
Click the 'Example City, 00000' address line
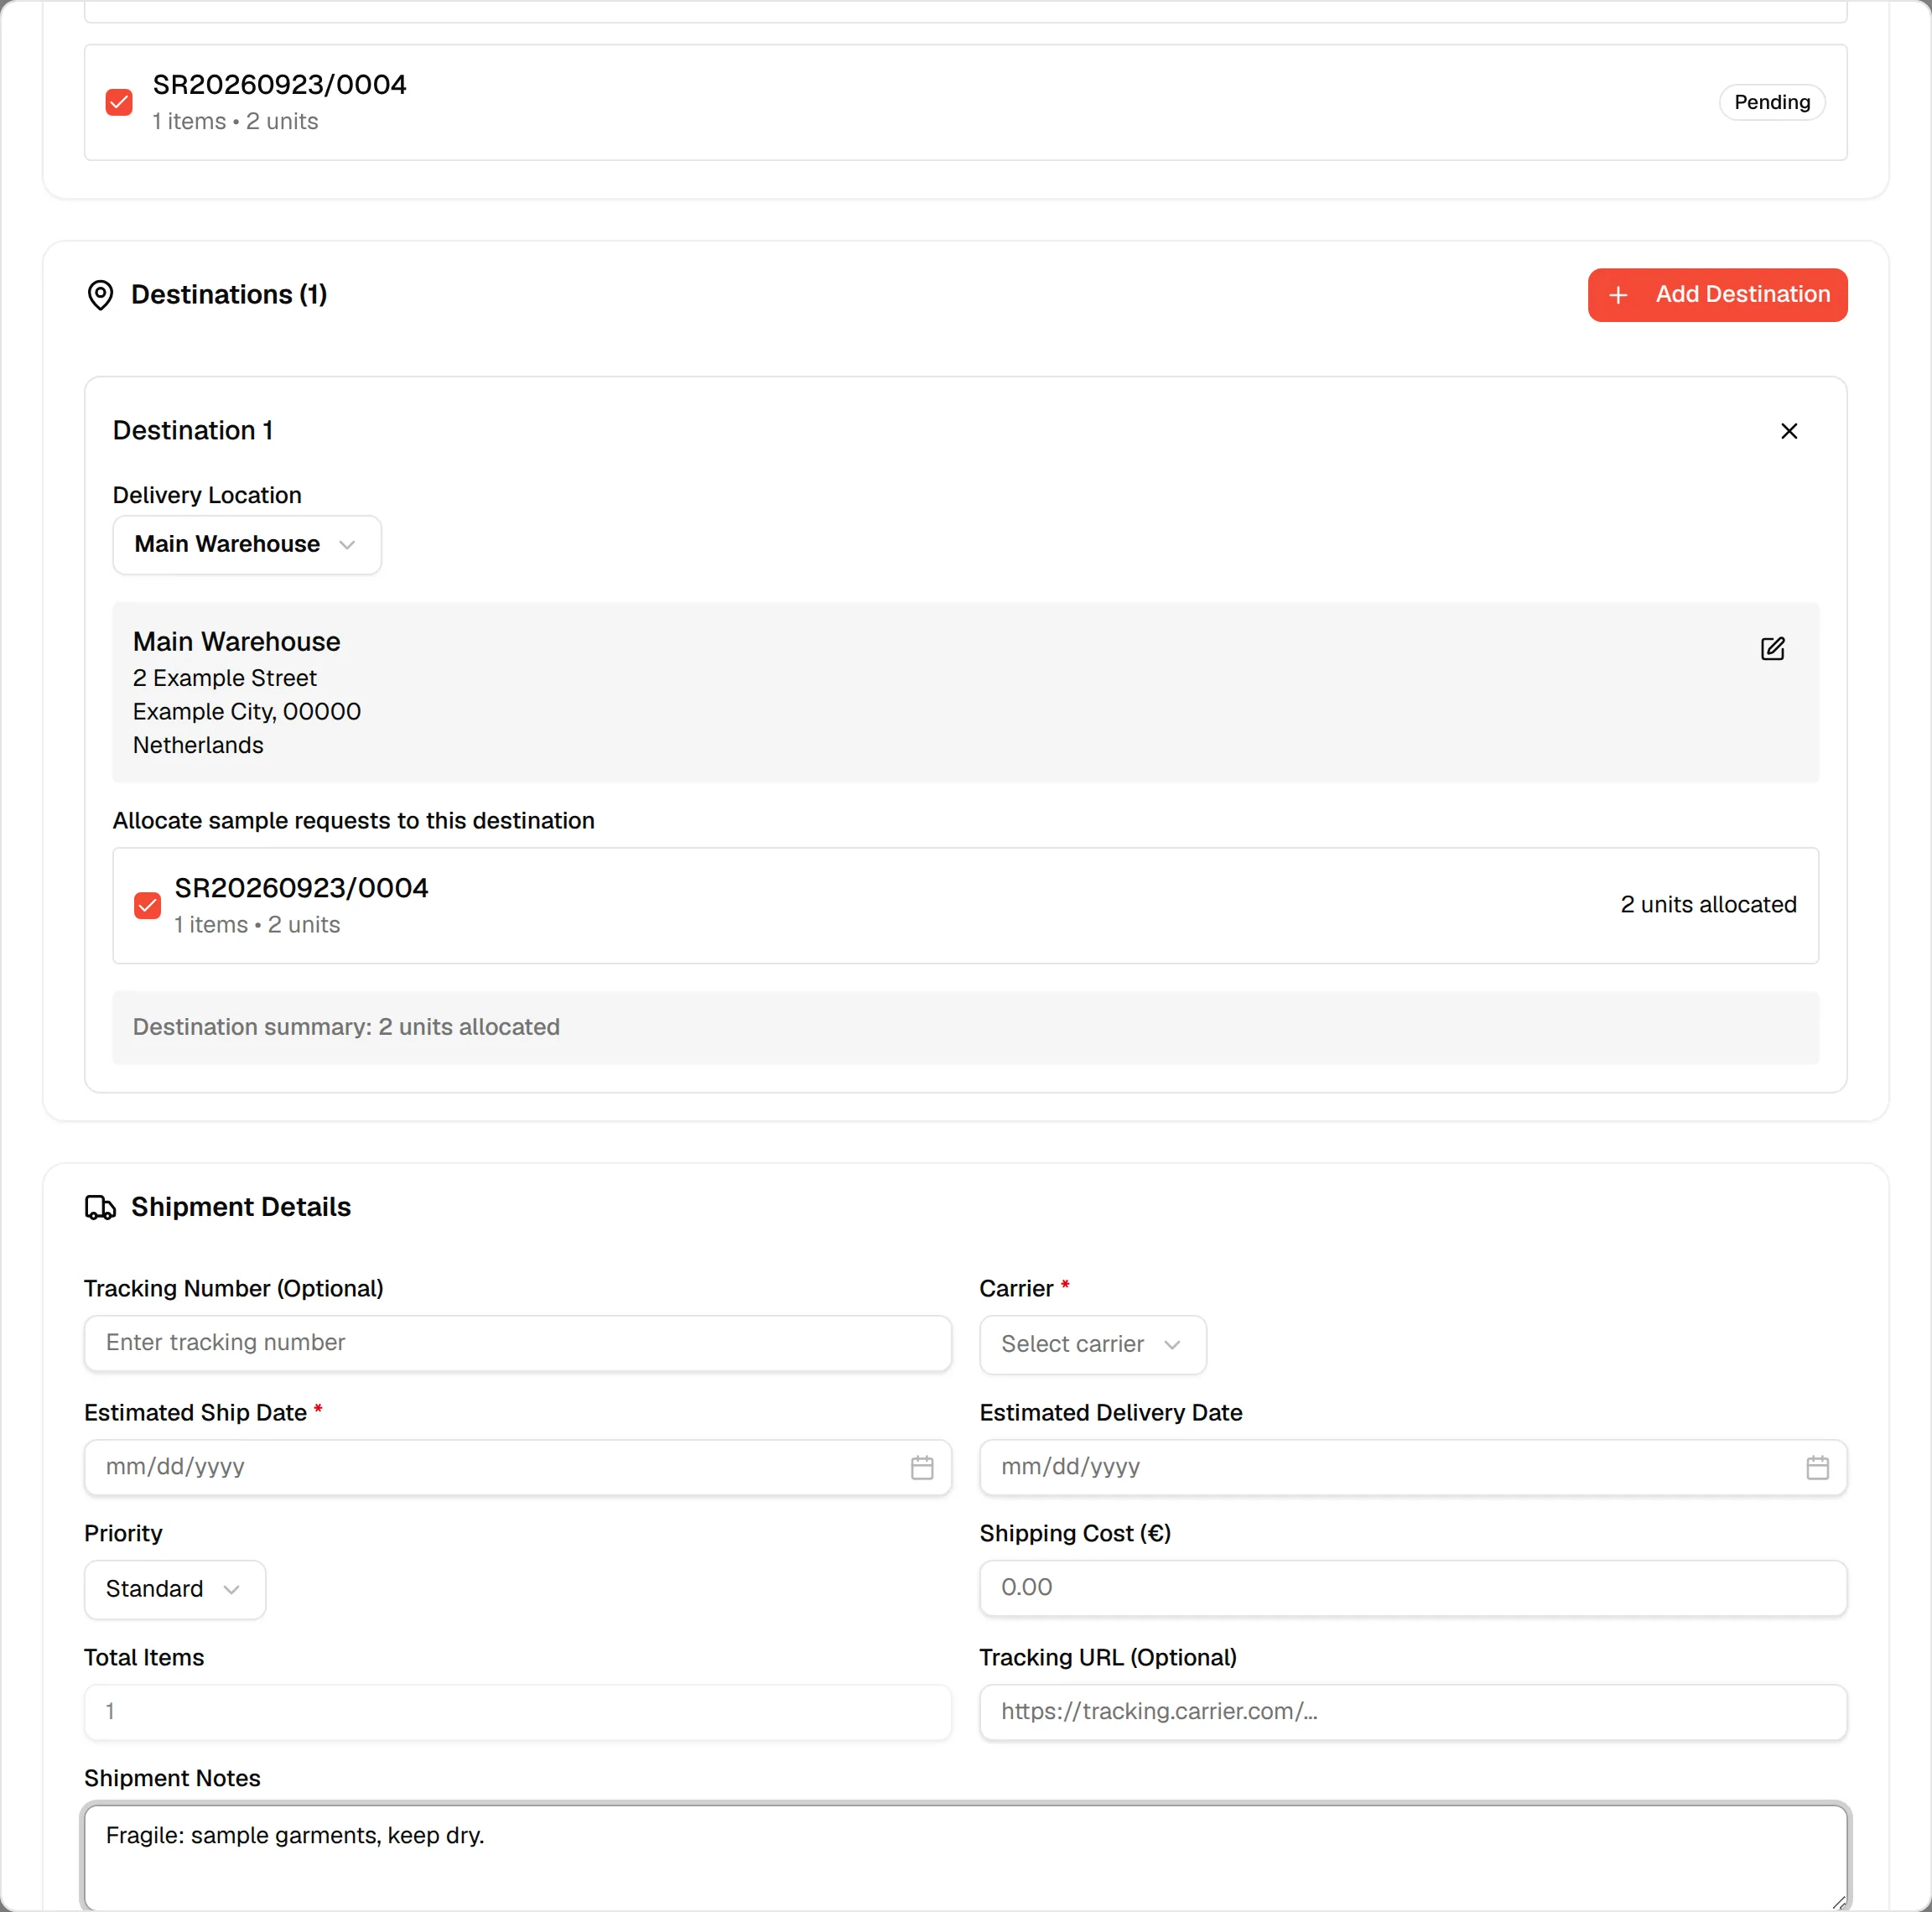pos(247,712)
